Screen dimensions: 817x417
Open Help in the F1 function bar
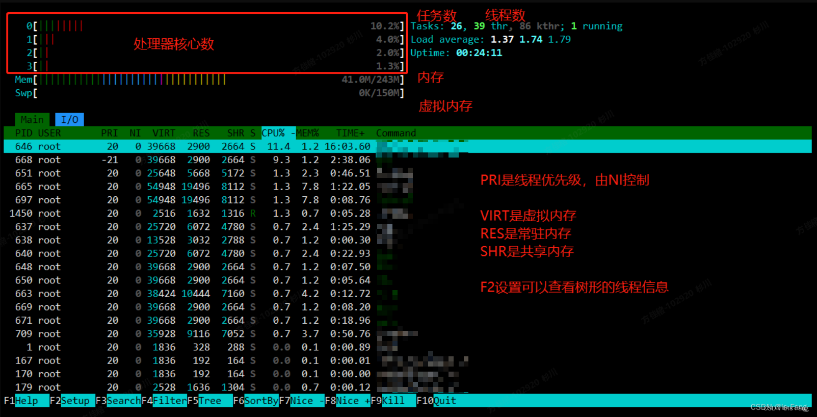tap(32, 401)
